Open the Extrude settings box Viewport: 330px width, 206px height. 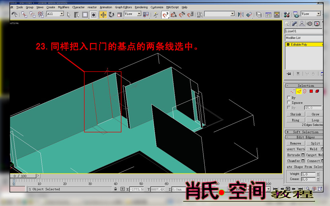303,155
